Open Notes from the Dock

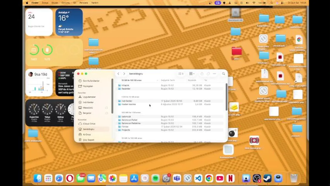[123, 178]
